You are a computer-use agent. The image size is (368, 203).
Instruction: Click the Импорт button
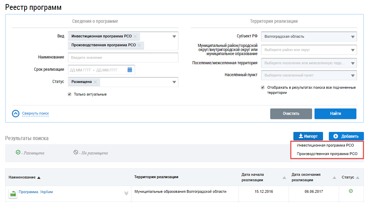pos(308,136)
